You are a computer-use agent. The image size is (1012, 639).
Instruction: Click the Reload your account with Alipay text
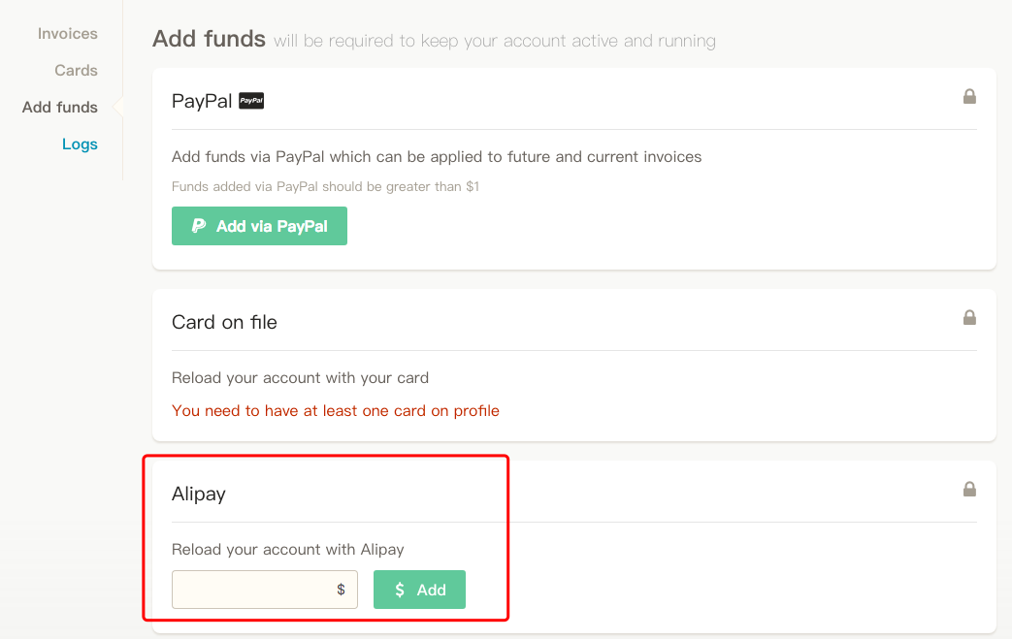(x=288, y=550)
